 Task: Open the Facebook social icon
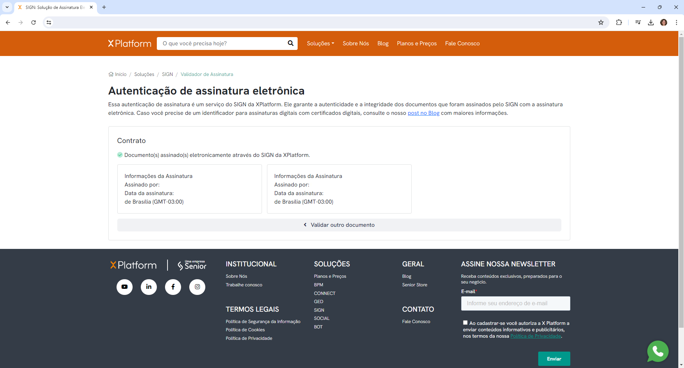(173, 287)
